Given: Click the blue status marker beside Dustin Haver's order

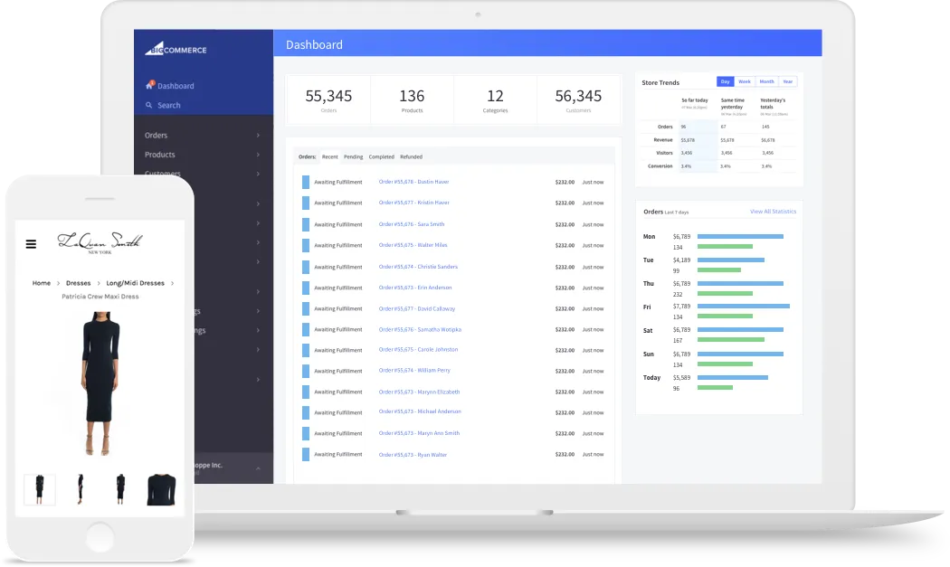Looking at the screenshot, I should click(x=306, y=182).
